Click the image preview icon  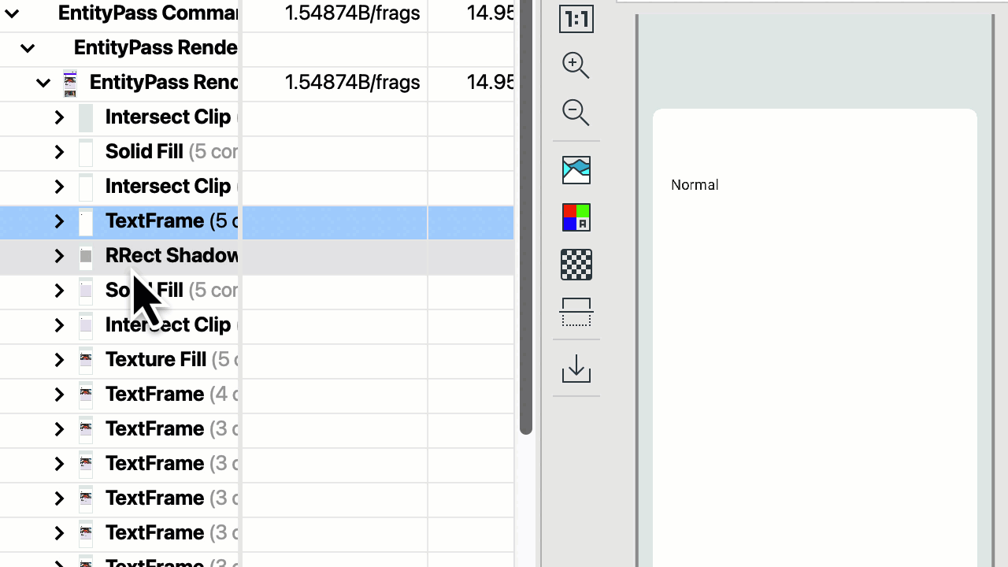point(576,170)
